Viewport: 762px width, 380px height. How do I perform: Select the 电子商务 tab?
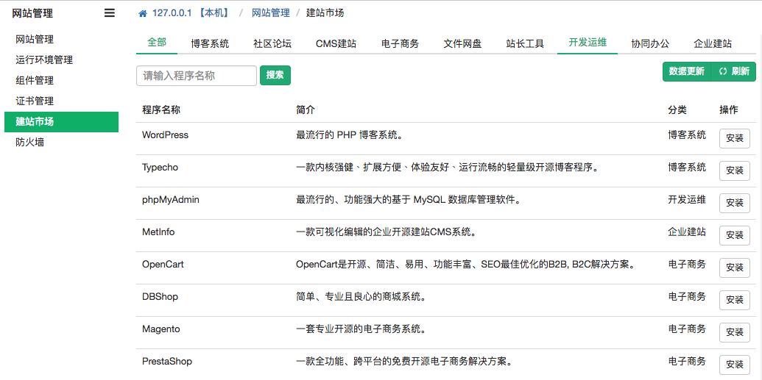[400, 43]
